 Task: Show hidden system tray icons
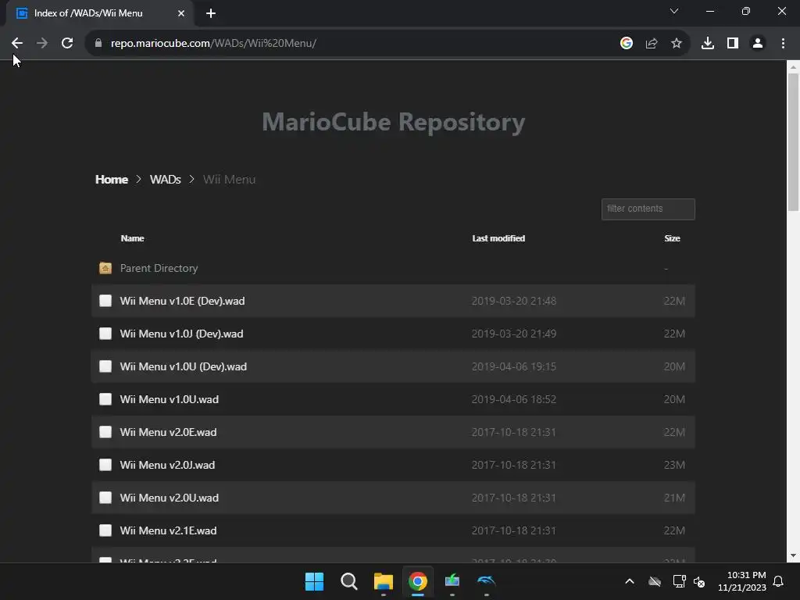coord(630,581)
